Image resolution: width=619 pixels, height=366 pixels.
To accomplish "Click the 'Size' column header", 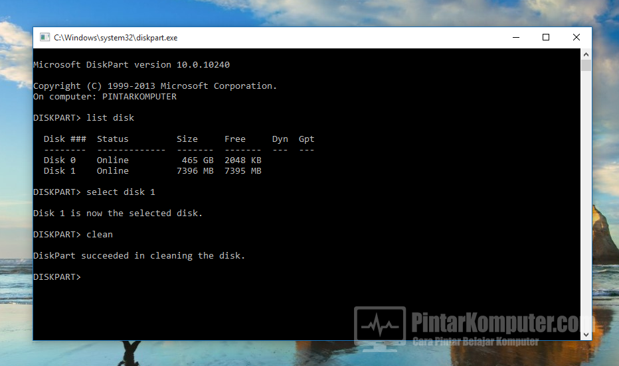I will (x=187, y=139).
